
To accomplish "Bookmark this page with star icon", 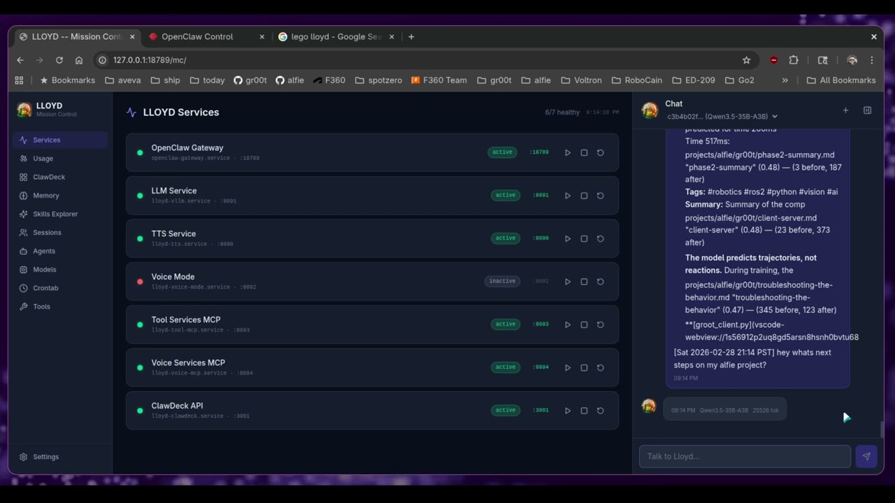I will tap(746, 60).
